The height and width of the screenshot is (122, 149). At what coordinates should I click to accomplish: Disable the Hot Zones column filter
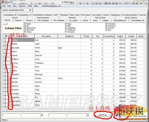106,24
